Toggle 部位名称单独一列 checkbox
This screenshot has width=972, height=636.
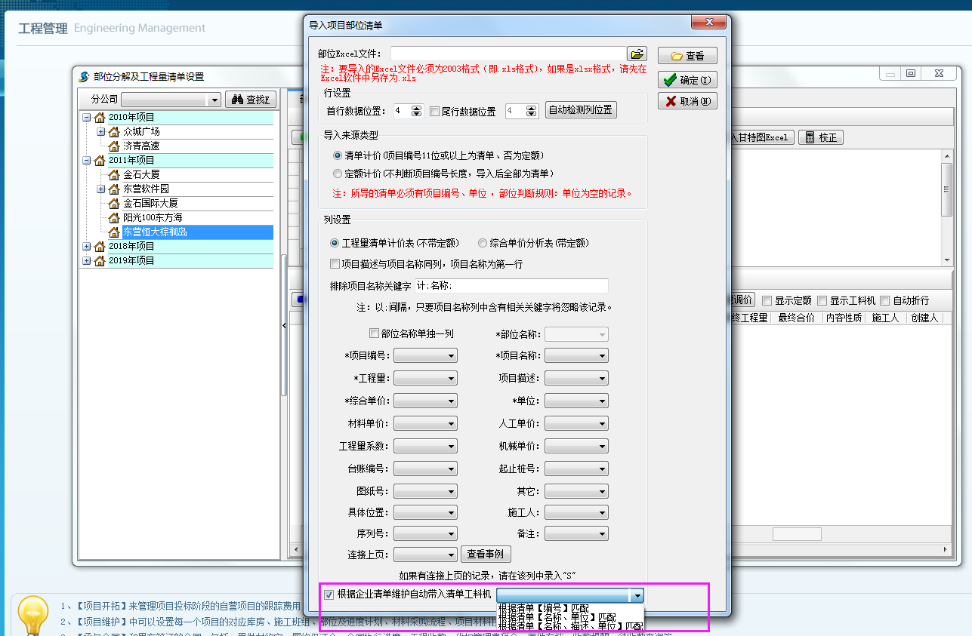click(x=374, y=333)
